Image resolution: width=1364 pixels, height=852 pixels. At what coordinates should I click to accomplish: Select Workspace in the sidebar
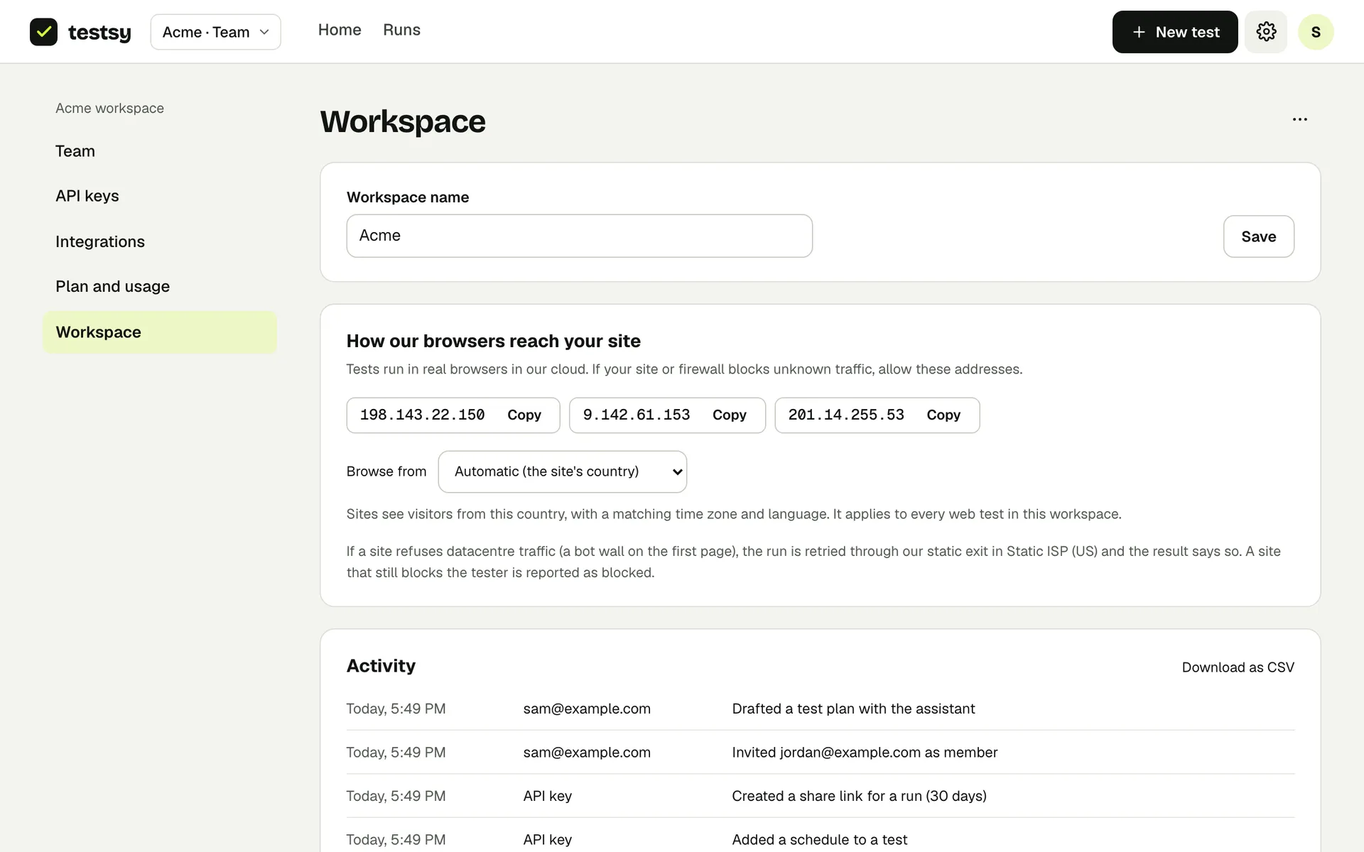(x=160, y=332)
